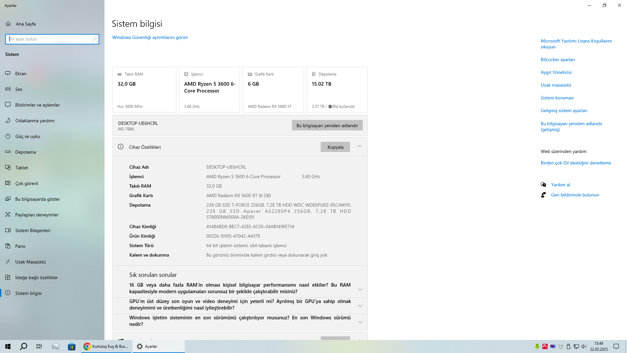The height and width of the screenshot is (353, 627).
Task: Open Uzak Masaüstü sidebar icon
Action: [x=8, y=262]
